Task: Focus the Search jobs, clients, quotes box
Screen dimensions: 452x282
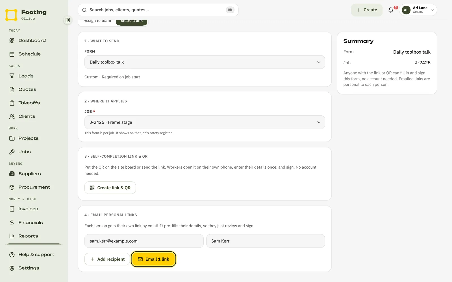Action: click(x=158, y=10)
